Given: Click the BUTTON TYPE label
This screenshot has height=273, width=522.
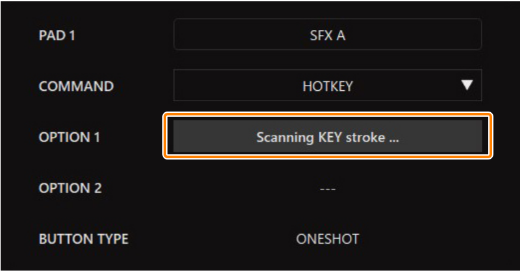Looking at the screenshot, I should pos(84,239).
